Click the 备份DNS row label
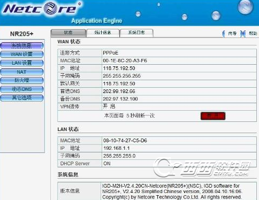This screenshot has height=200, width=259. tap(70, 99)
